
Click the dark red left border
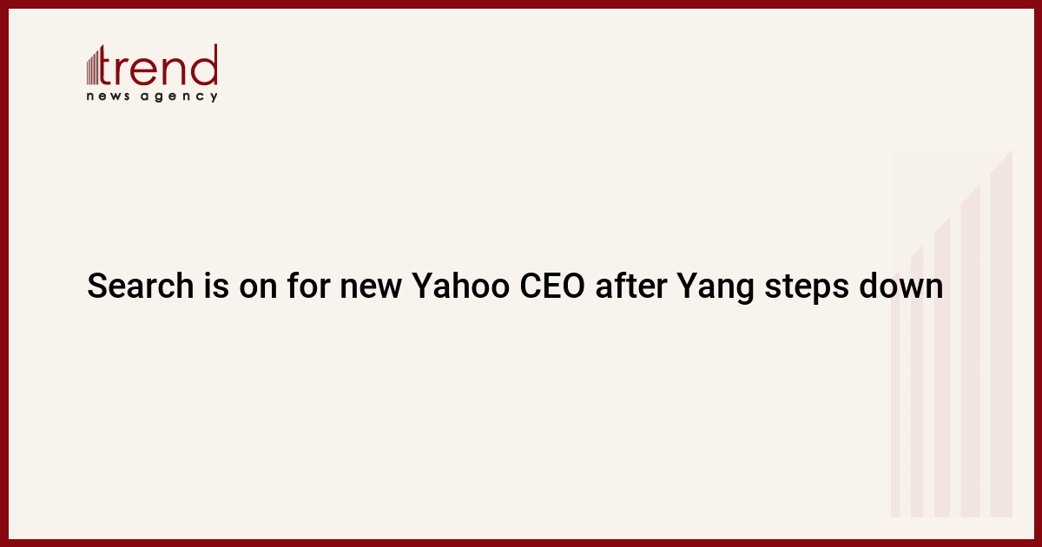[x=3, y=273]
